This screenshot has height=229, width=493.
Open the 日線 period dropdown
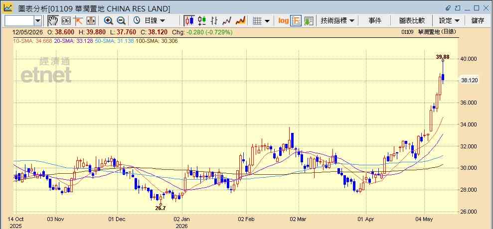point(150,21)
